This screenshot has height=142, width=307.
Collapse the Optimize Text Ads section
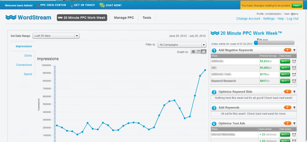[294, 123]
